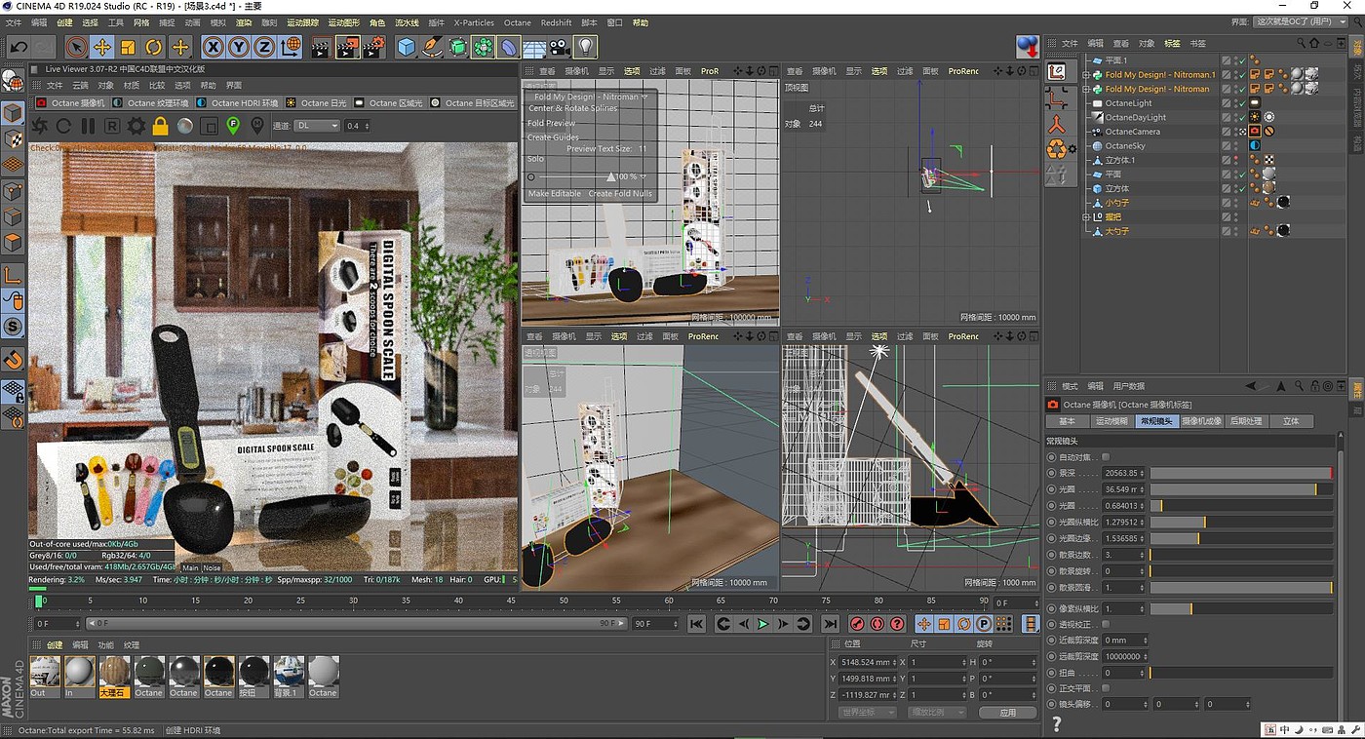Open Live Viewer settings gear icon
The height and width of the screenshot is (739, 1365).
(136, 126)
